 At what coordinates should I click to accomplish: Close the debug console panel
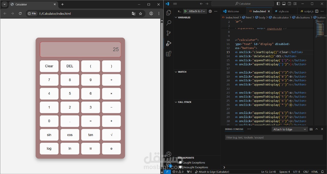(322, 129)
